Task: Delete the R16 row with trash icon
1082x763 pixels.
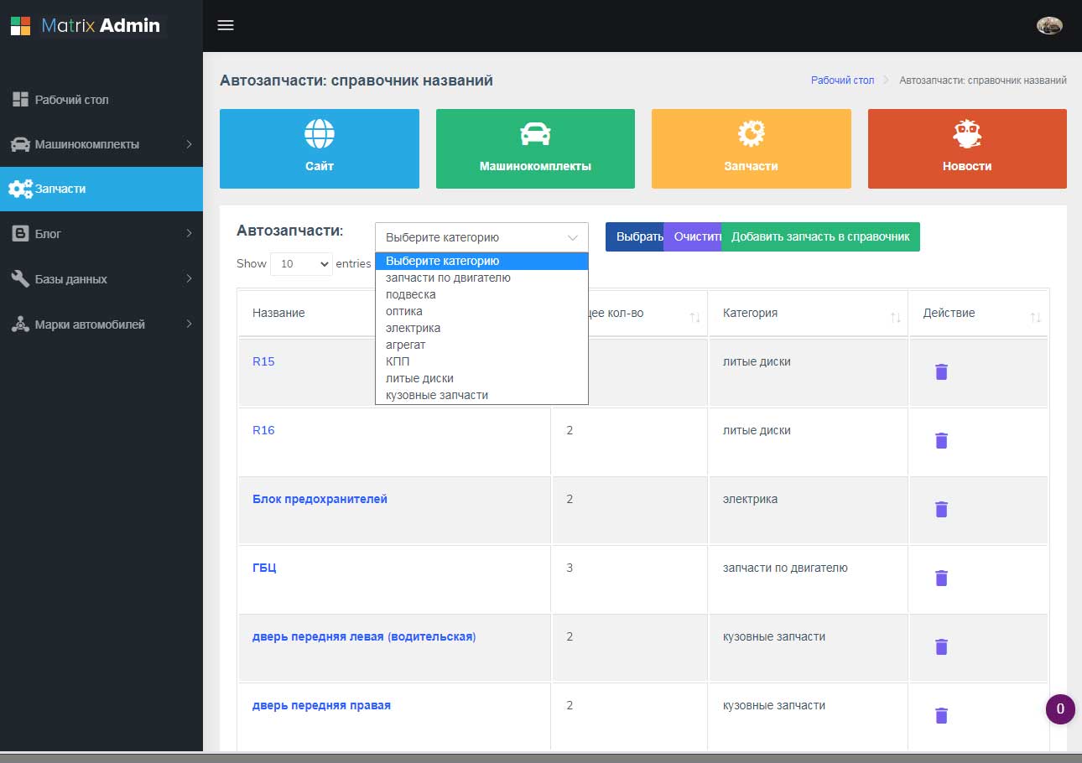Action: (x=941, y=440)
